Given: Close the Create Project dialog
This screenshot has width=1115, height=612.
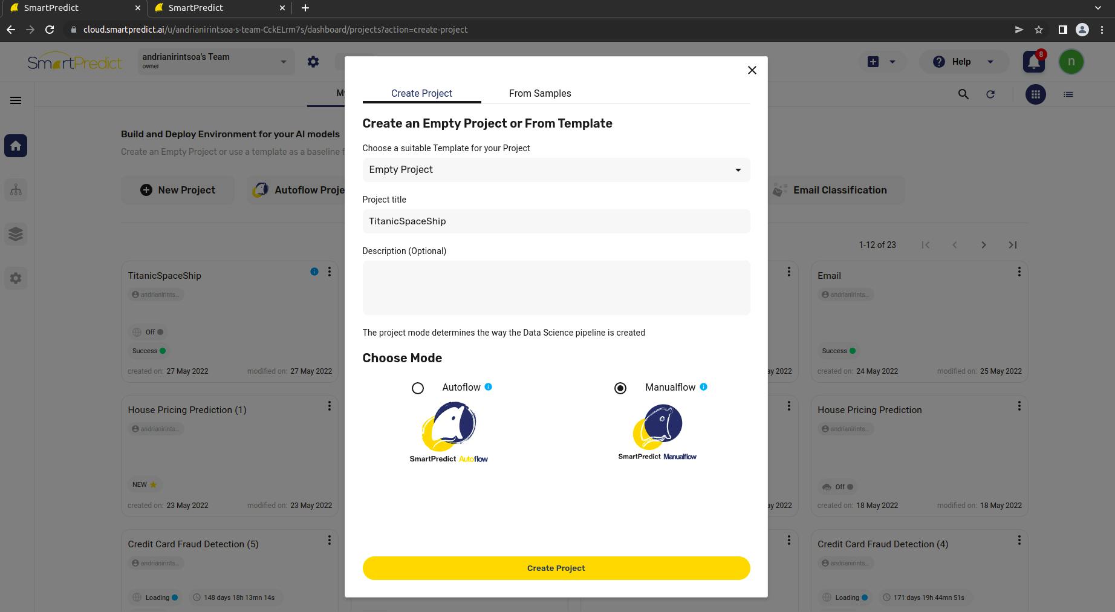Looking at the screenshot, I should click(x=752, y=70).
